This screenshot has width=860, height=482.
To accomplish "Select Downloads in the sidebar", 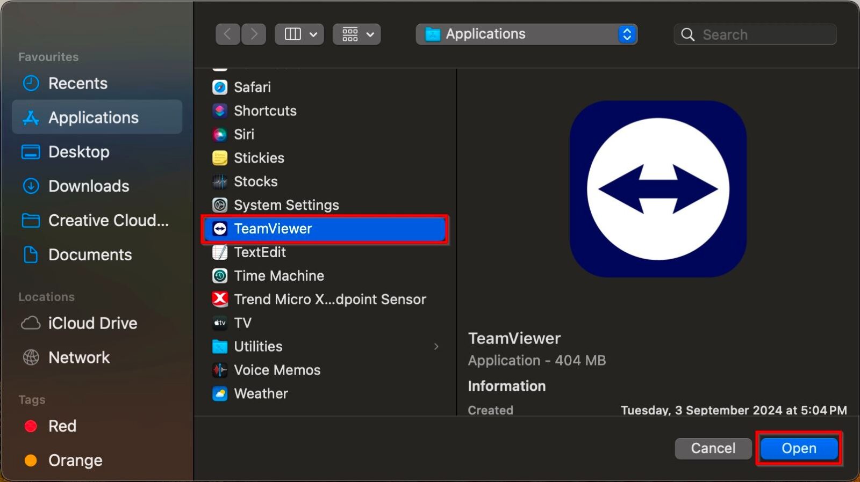I will point(89,186).
